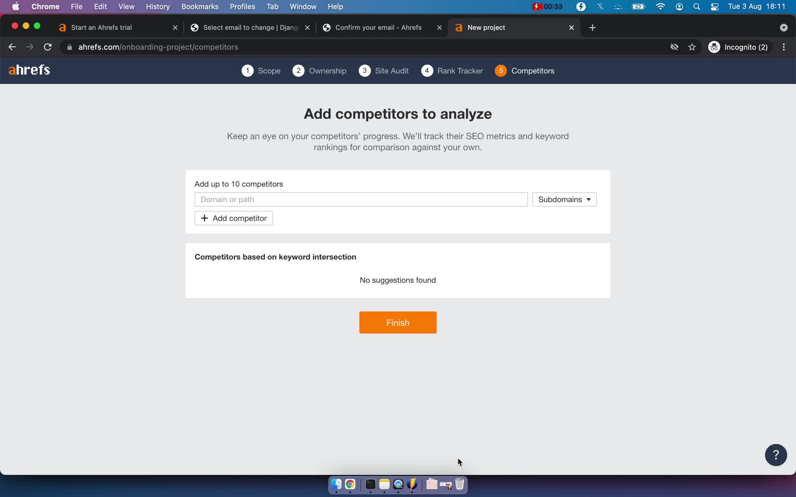Click the Ownership step 2 icon
796x497 pixels.
tap(298, 70)
